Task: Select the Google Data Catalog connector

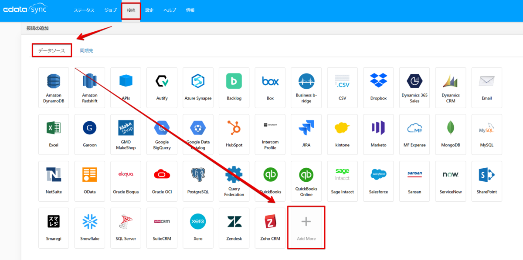Action: pos(198,135)
